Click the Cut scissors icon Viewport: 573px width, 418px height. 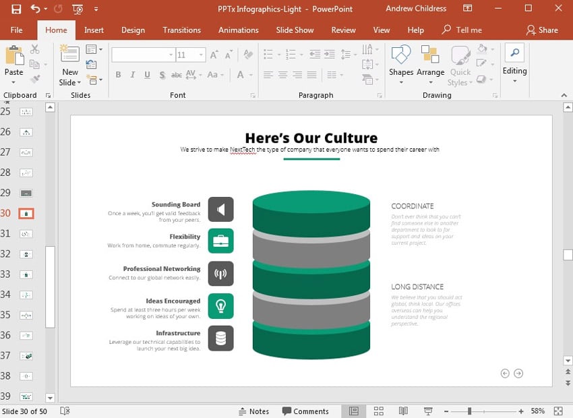pyautogui.click(x=34, y=49)
